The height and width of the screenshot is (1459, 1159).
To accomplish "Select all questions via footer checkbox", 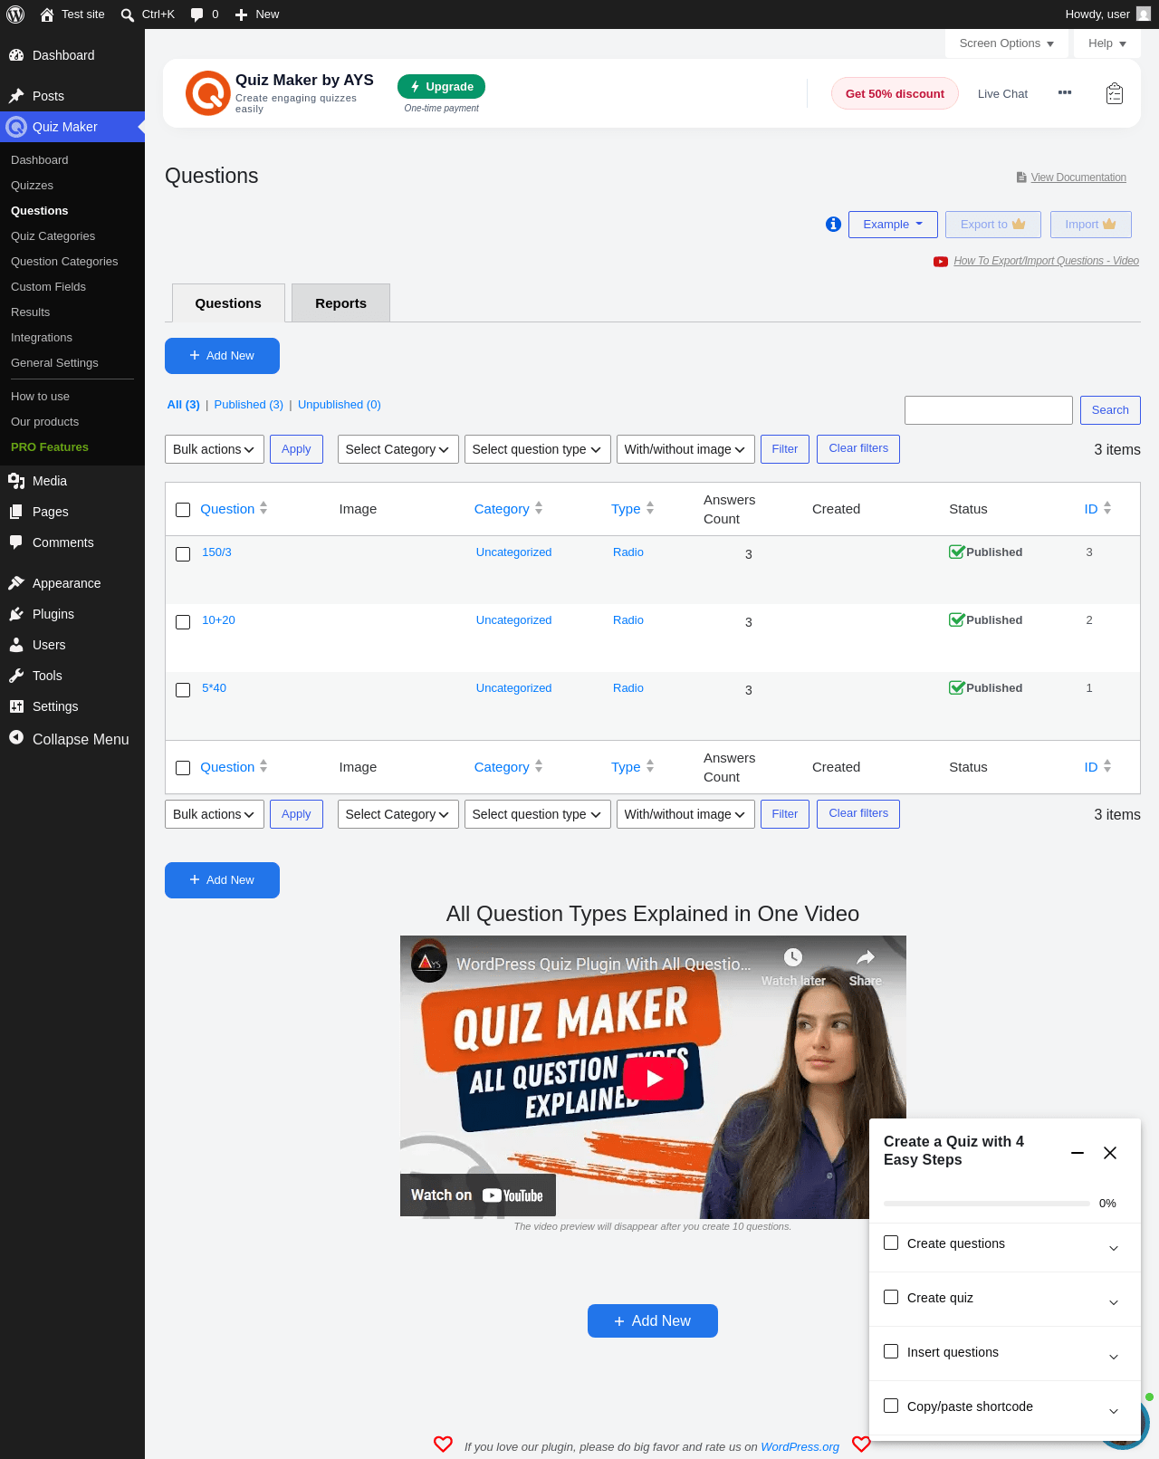I will 183,768.
